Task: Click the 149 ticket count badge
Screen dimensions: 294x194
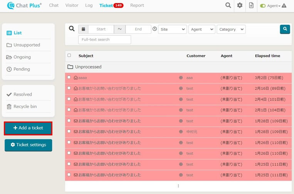Action: click(x=118, y=5)
